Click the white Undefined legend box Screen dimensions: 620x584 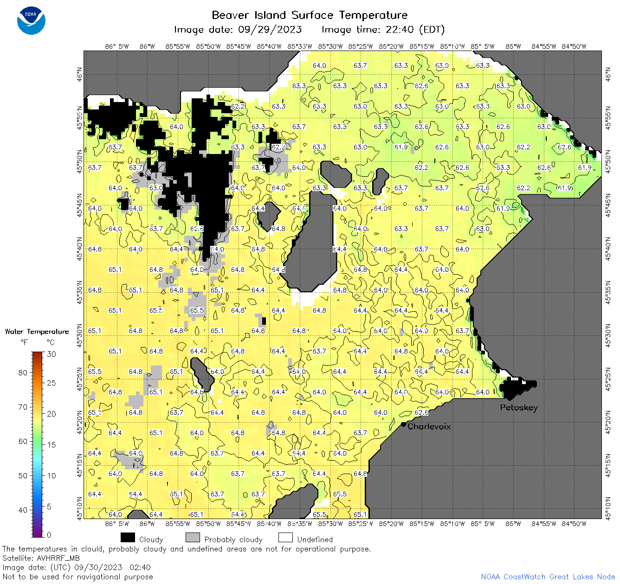[x=285, y=538]
